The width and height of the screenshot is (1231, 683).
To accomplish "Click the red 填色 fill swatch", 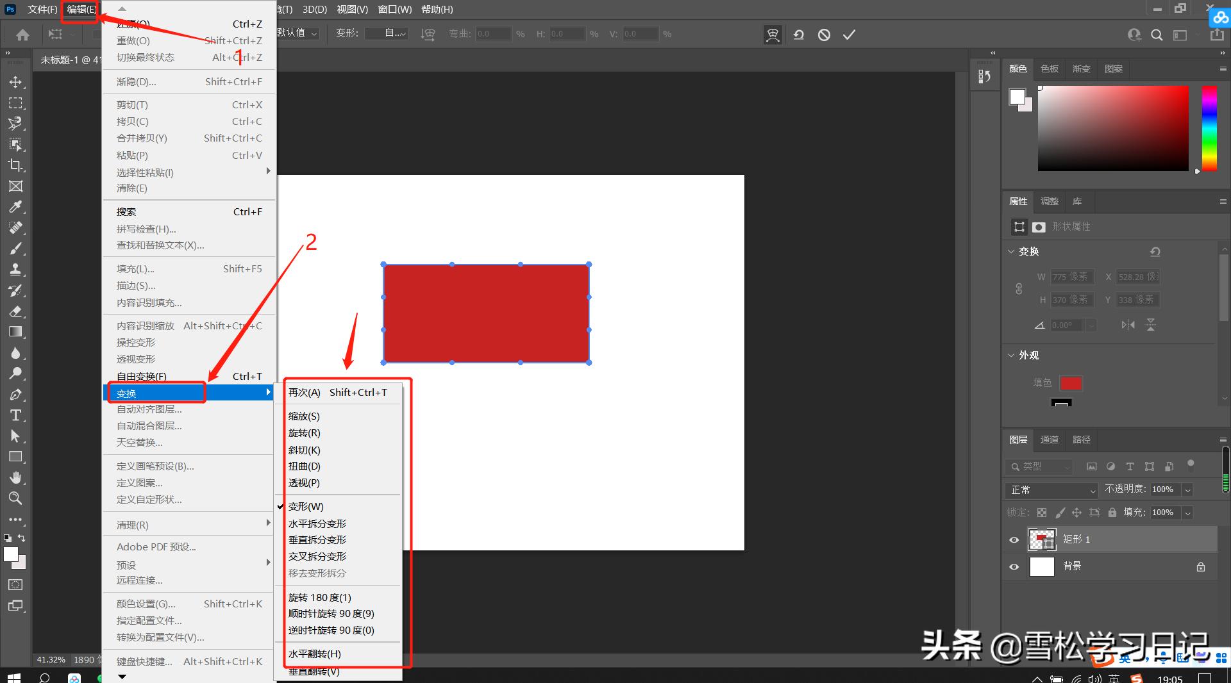I will tap(1071, 383).
